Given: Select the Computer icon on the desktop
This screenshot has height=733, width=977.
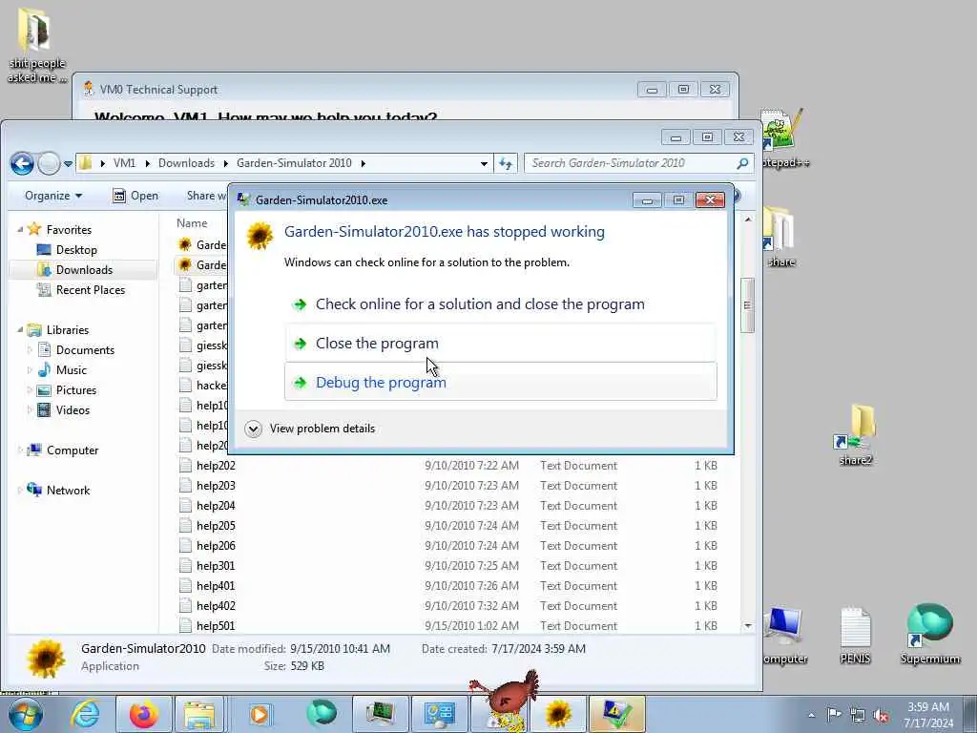Looking at the screenshot, I should pyautogui.click(x=784, y=634).
